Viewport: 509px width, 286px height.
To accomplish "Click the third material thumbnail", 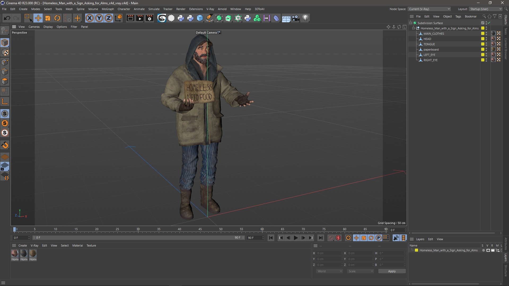I will pos(33,253).
